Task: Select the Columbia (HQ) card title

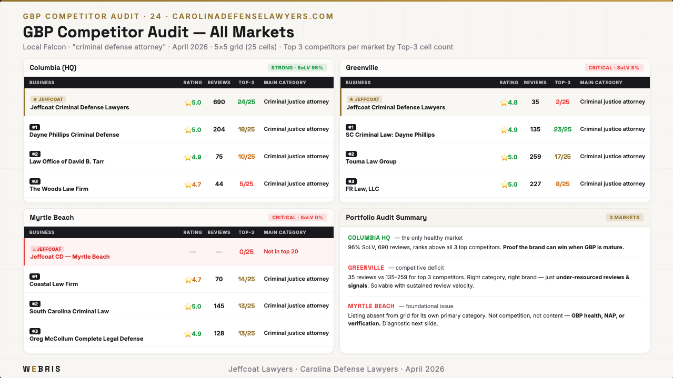Action: tap(53, 68)
